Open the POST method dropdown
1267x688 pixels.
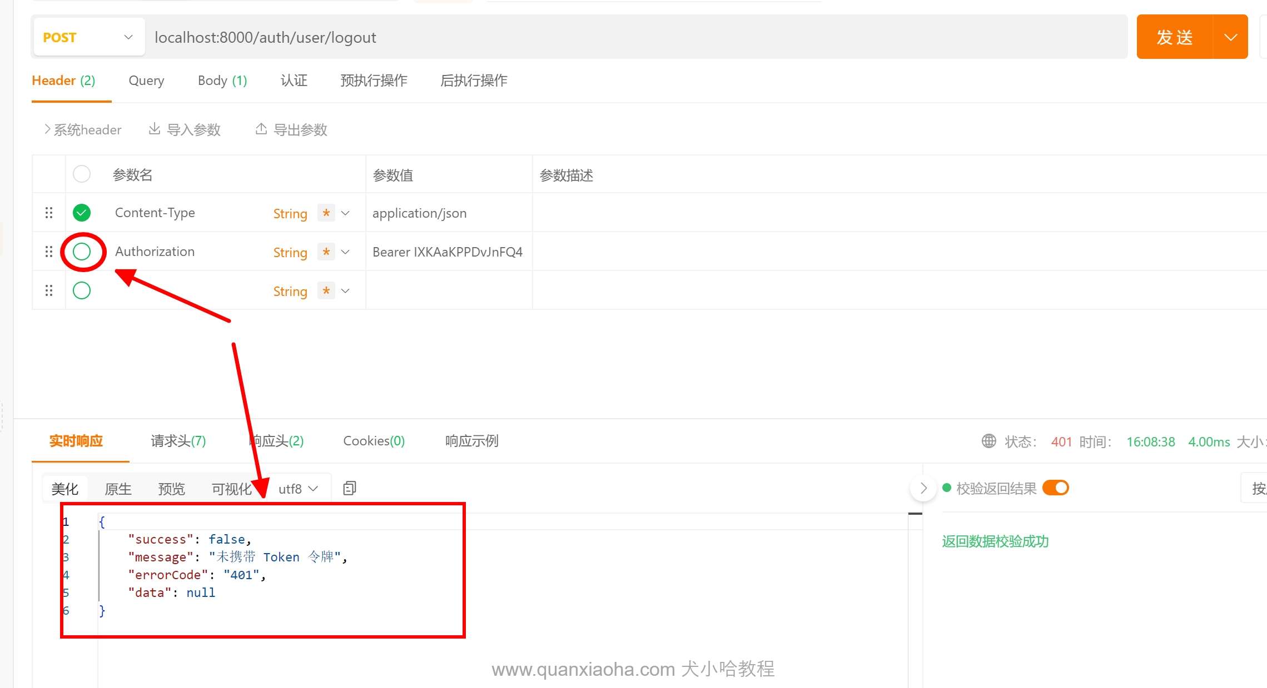click(x=89, y=37)
